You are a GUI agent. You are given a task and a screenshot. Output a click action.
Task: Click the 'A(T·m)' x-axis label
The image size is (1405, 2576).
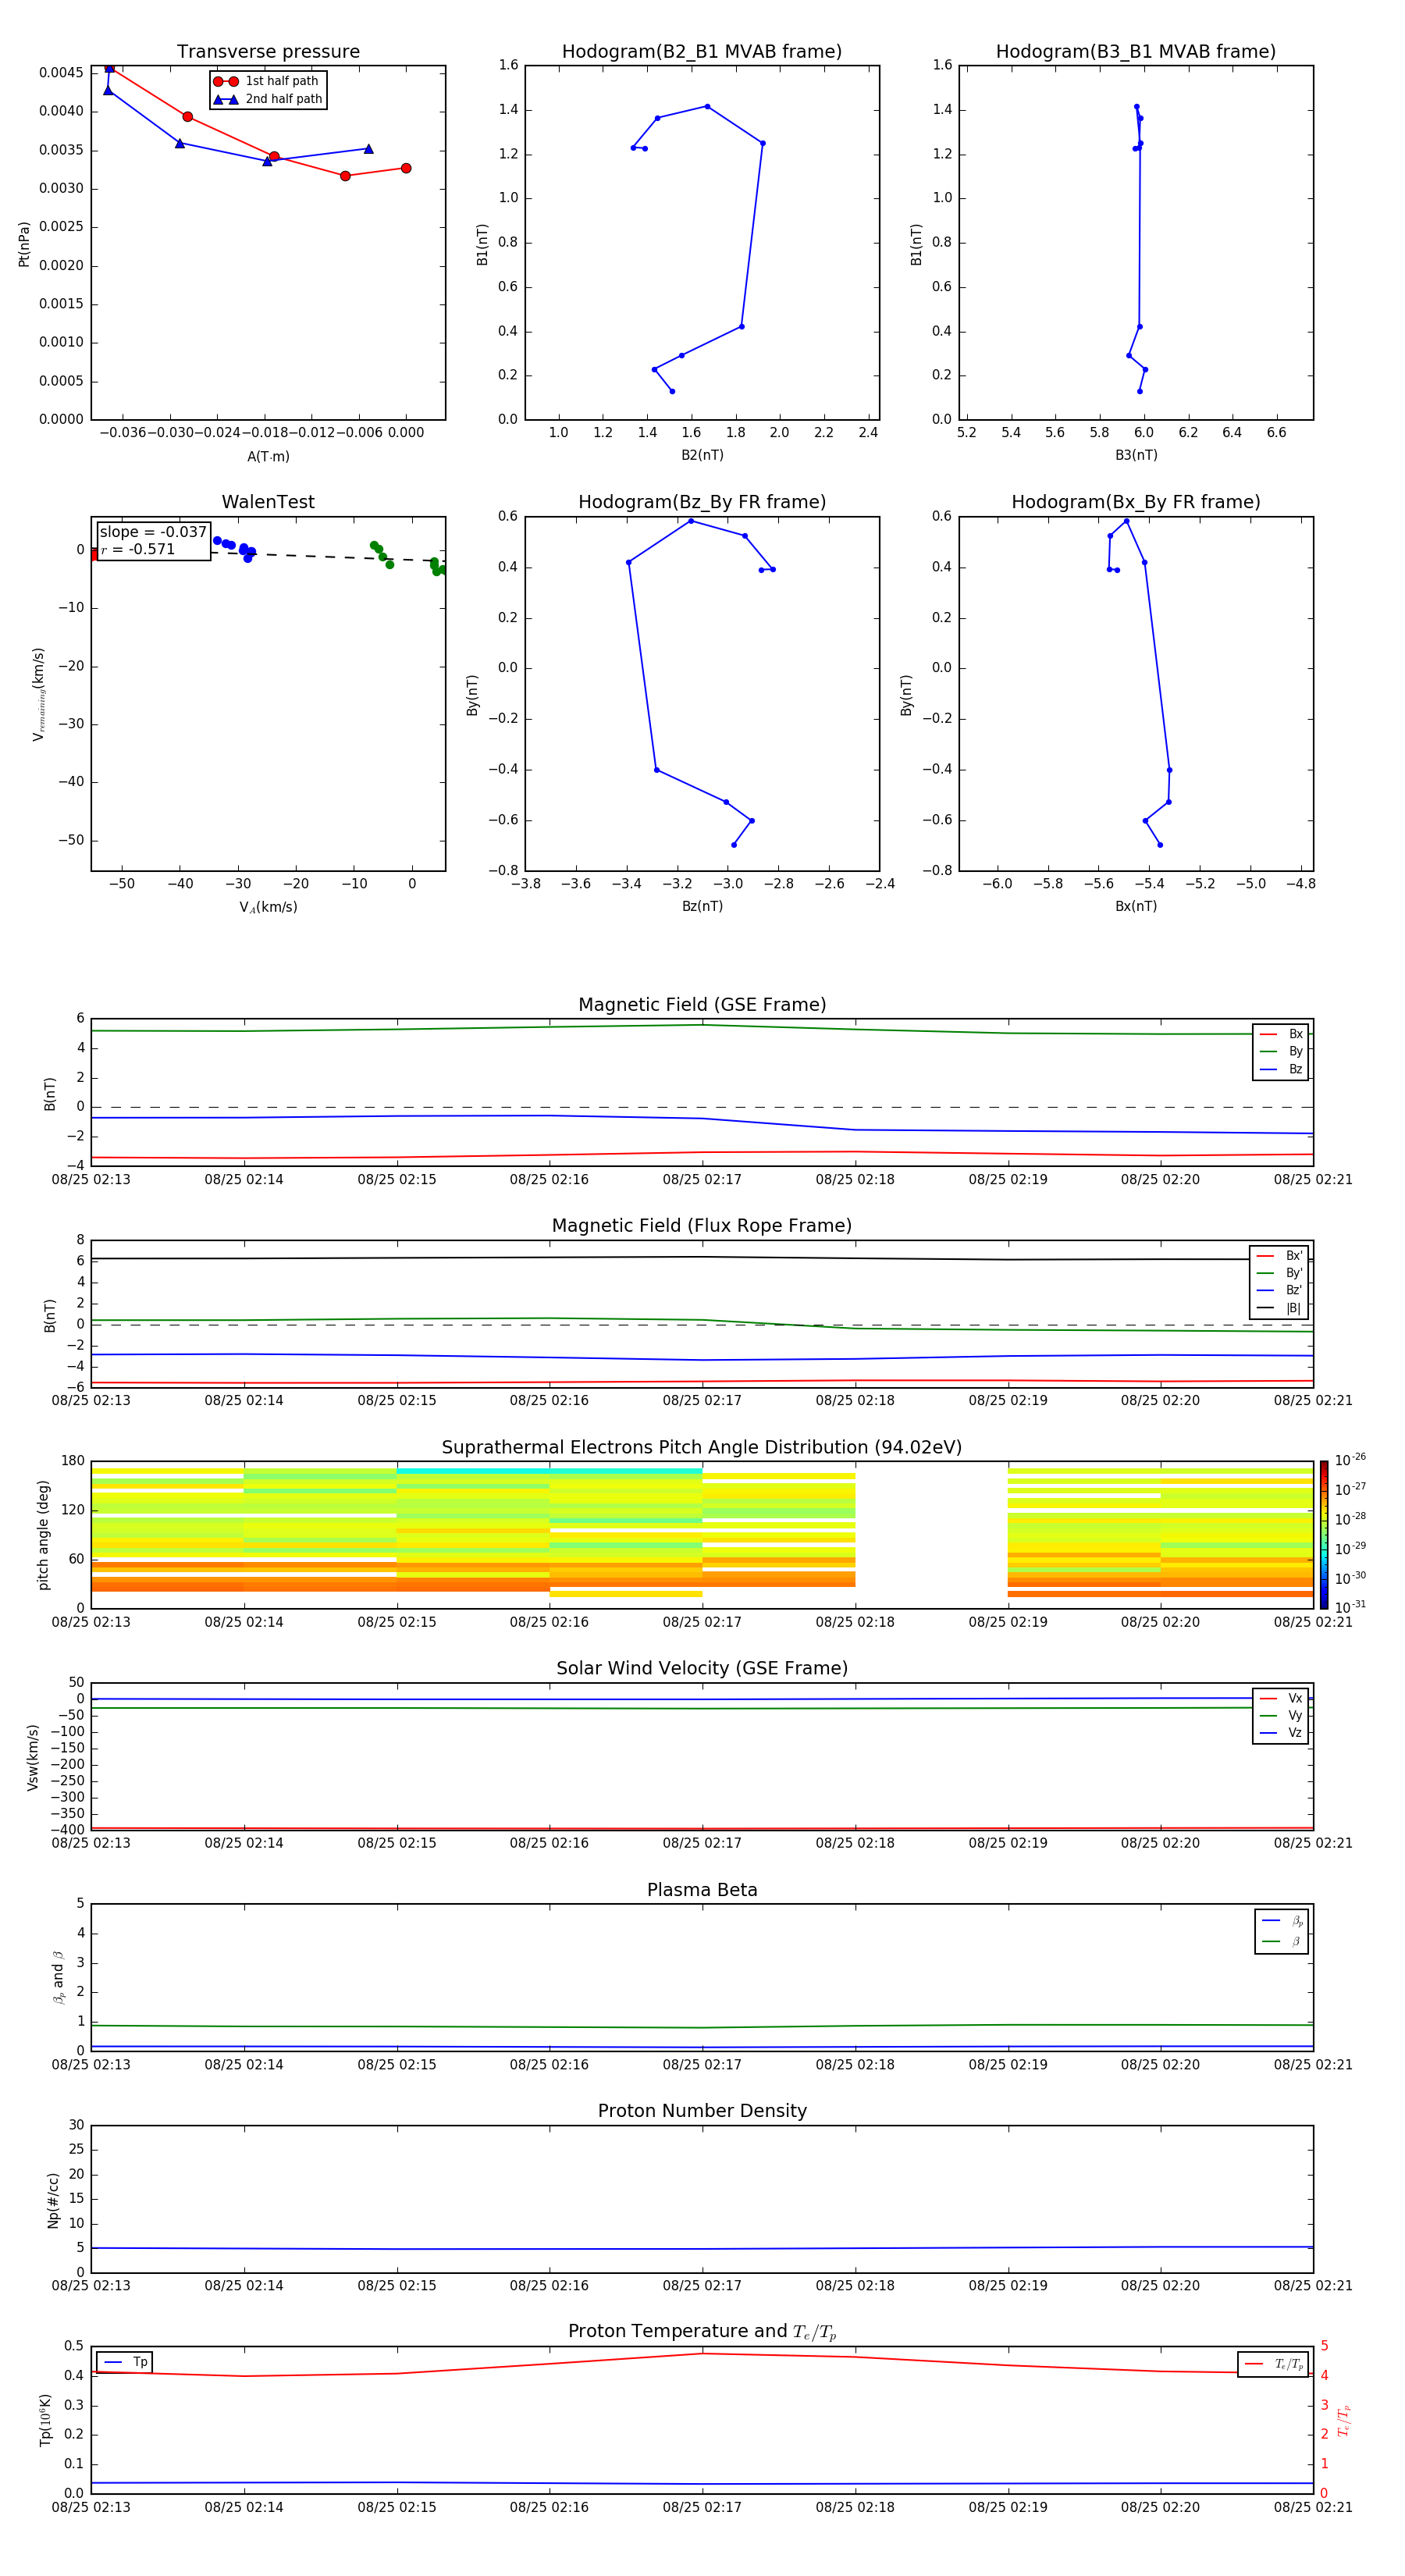click(x=268, y=457)
